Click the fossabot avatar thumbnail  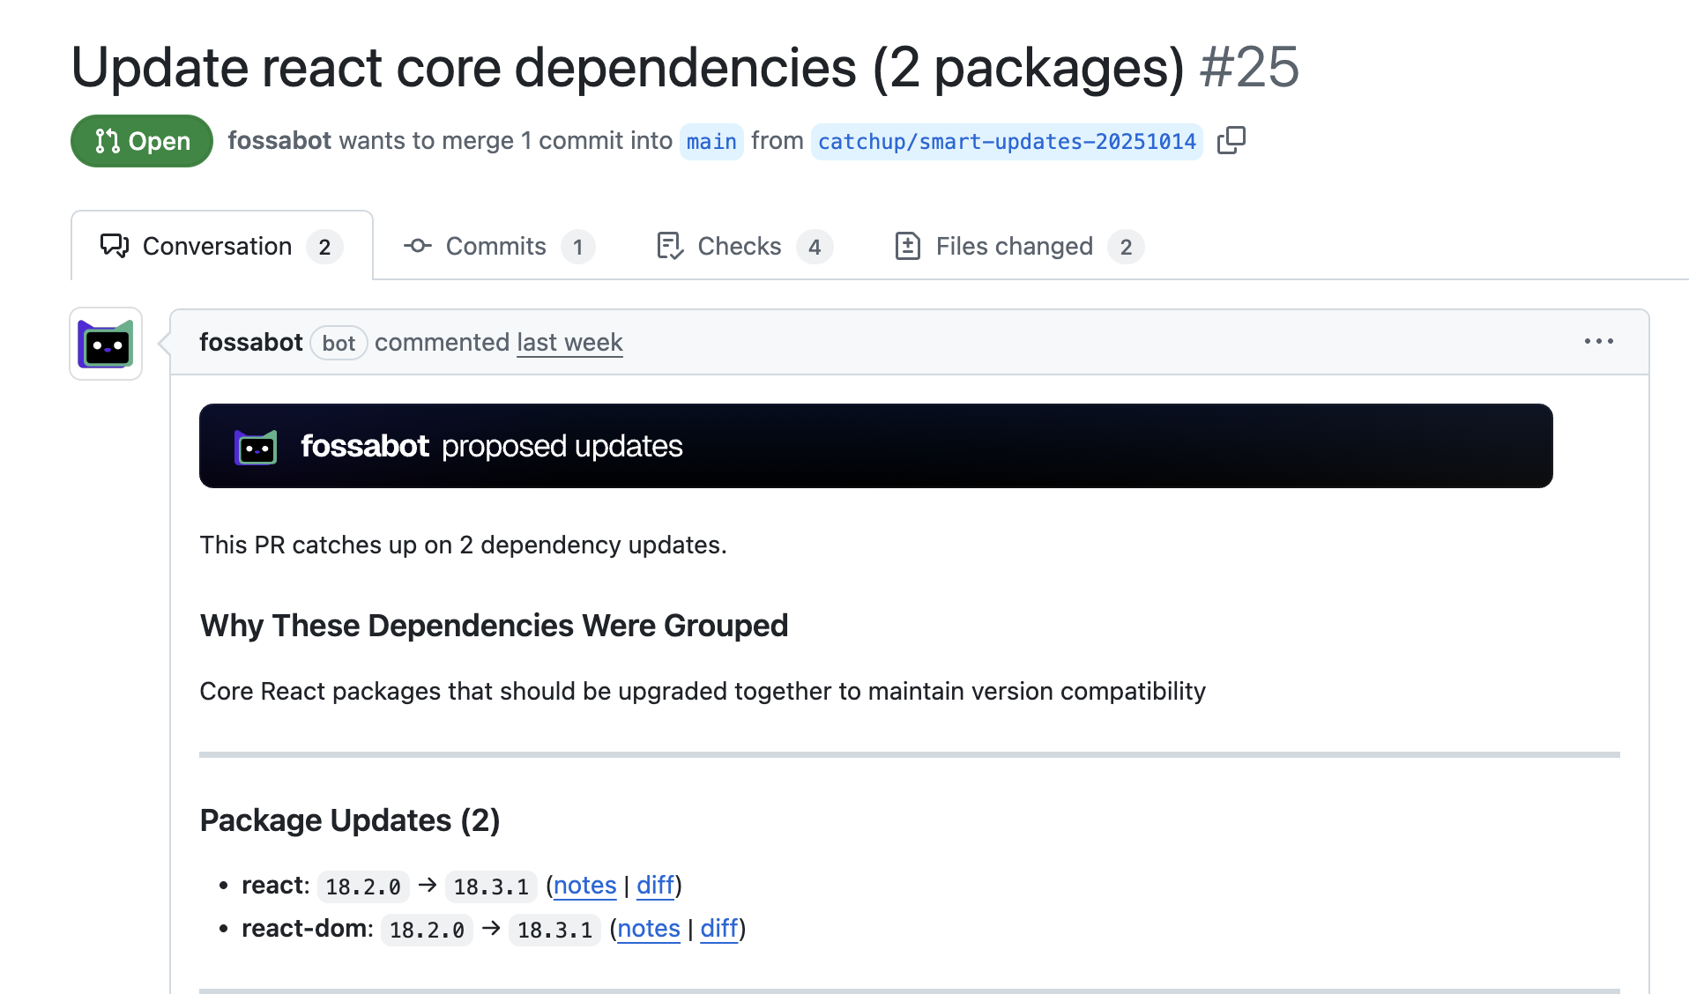[x=106, y=344]
